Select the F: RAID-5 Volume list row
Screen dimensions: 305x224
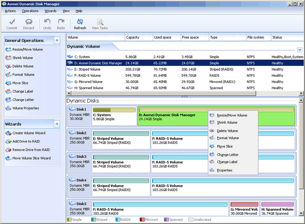coord(185,75)
